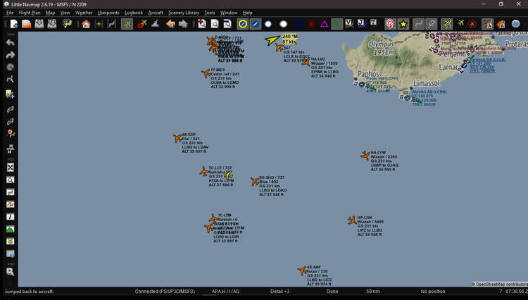The width and height of the screenshot is (528, 300).
Task: Open the Logbook menu
Action: [134, 13]
